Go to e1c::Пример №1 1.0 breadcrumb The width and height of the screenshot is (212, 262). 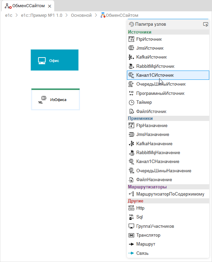42,15
